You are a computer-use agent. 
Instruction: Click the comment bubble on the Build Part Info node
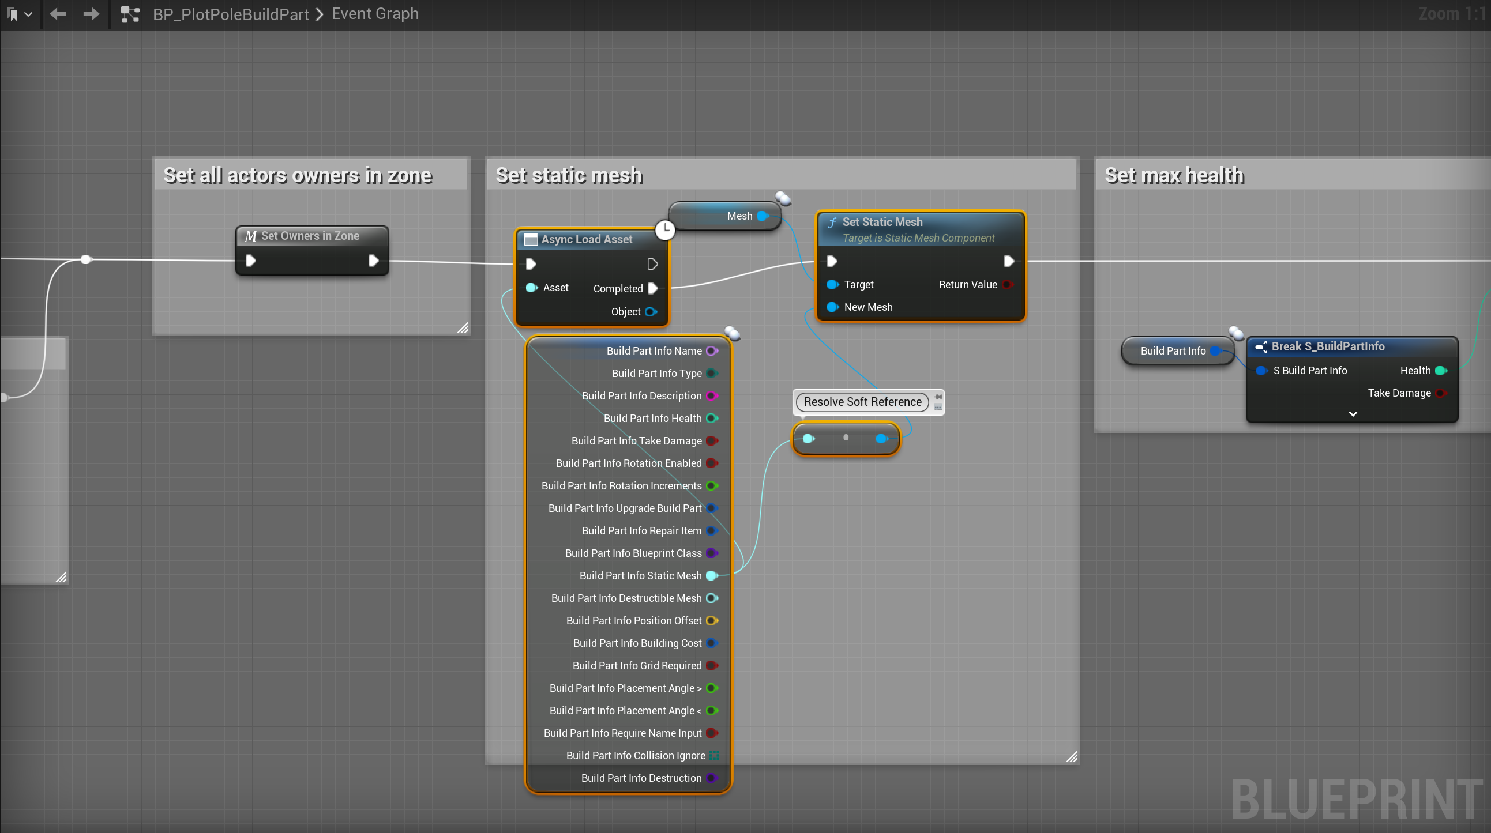[x=1235, y=332]
